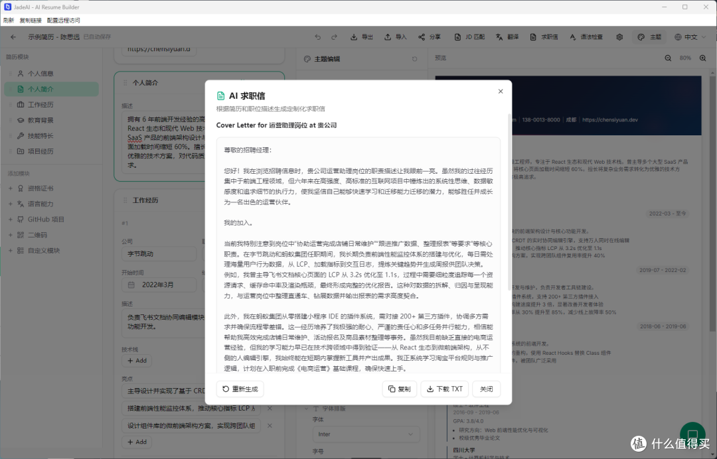Click the redo arrow icon in toolbar
Screen dimensions: 717x459
[x=334, y=37]
